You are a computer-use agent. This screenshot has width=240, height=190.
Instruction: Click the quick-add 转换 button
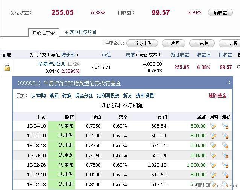point(202,44)
